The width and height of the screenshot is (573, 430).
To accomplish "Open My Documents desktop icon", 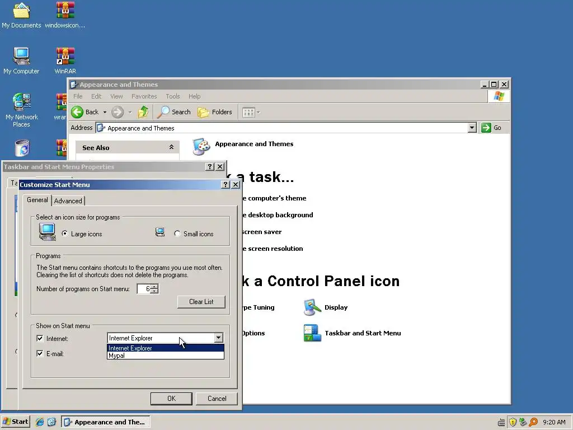I will click(x=21, y=15).
